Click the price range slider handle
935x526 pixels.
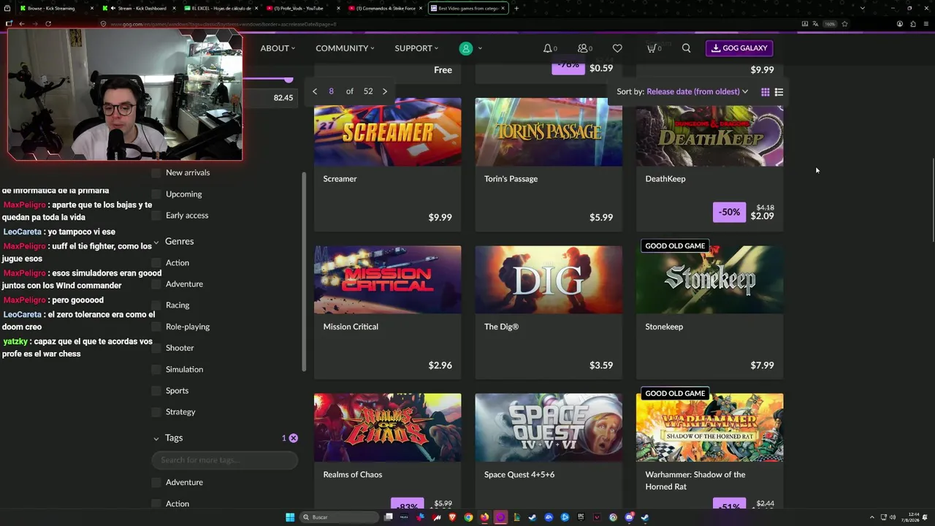click(x=289, y=79)
